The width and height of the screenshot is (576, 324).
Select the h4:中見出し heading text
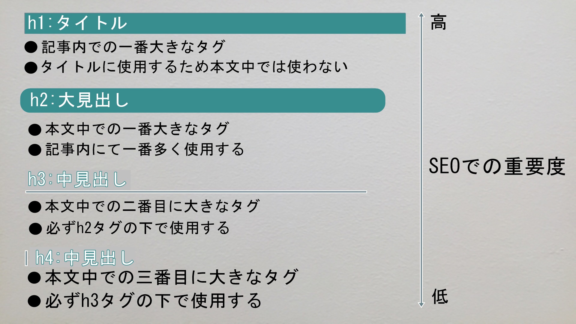(85, 258)
